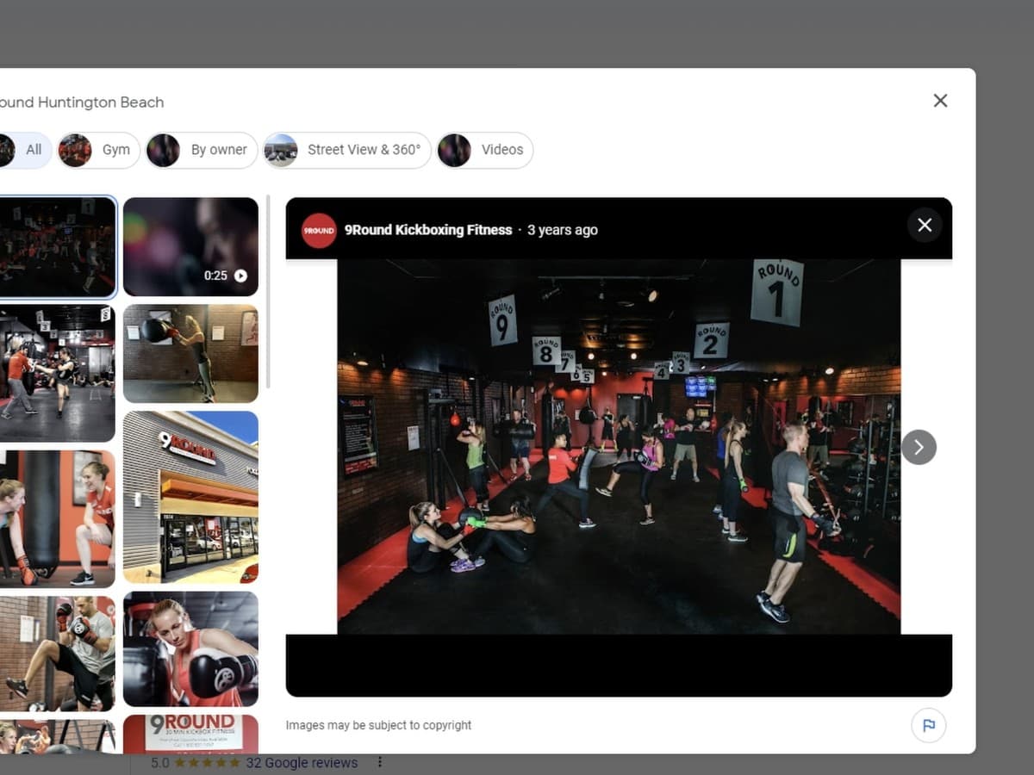This screenshot has width=1034, height=775.
Task: Go to the next photo
Action: (919, 447)
